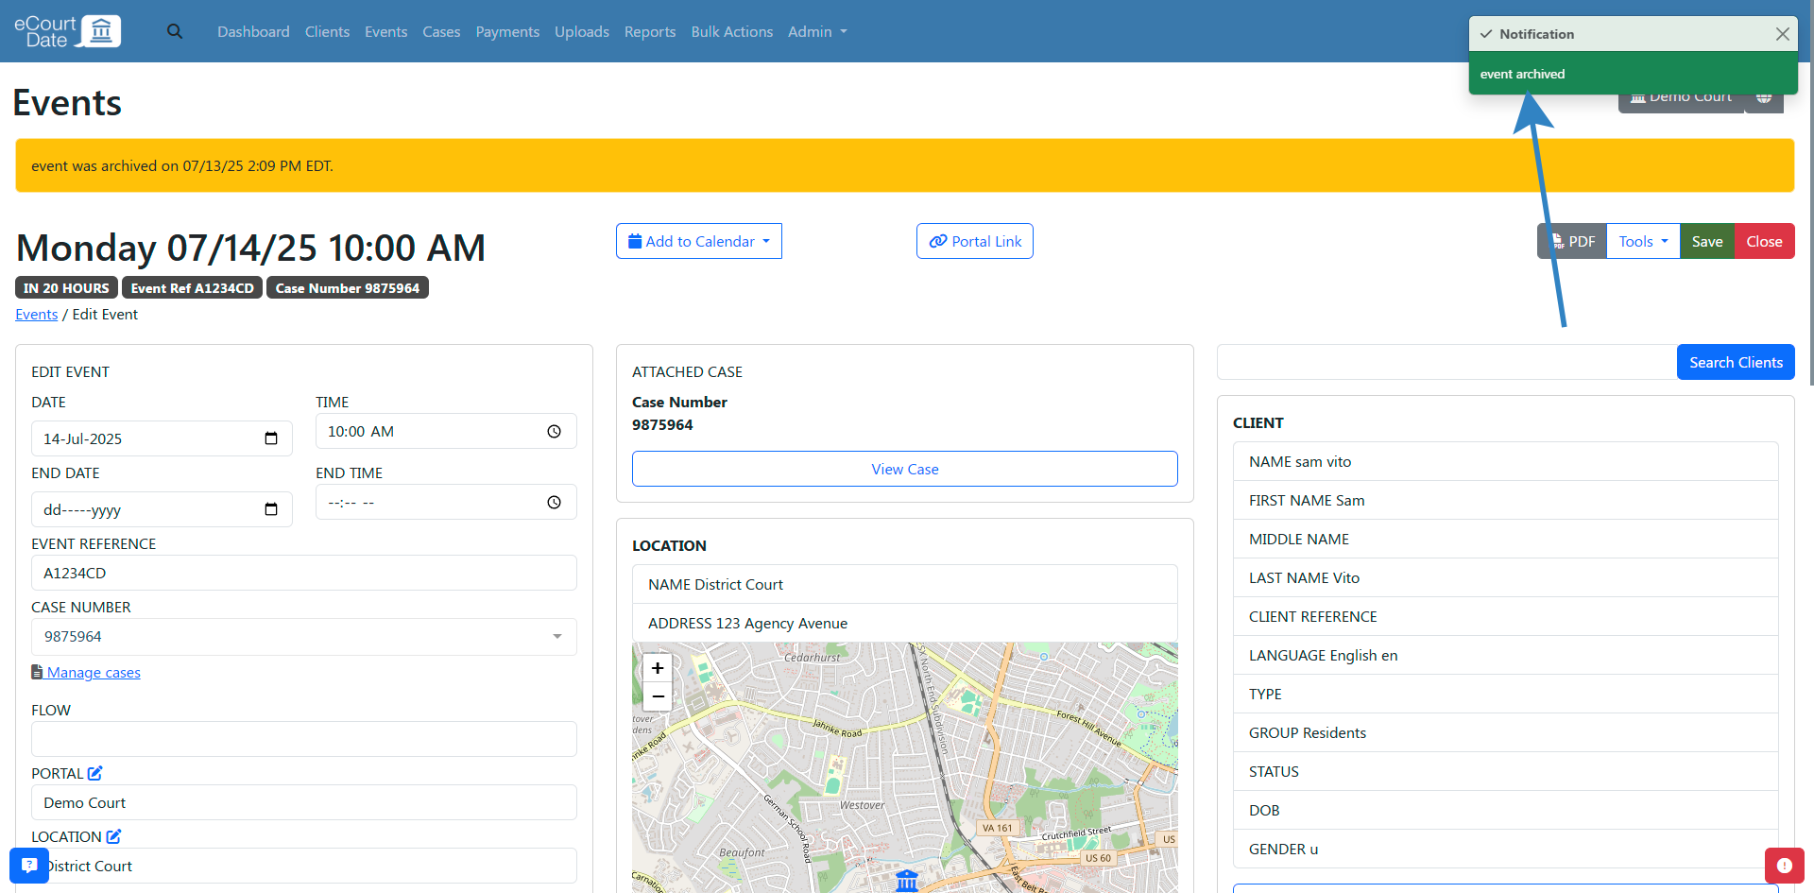
Task: Click the DATE field 14-Jul-2025
Action: (x=162, y=438)
